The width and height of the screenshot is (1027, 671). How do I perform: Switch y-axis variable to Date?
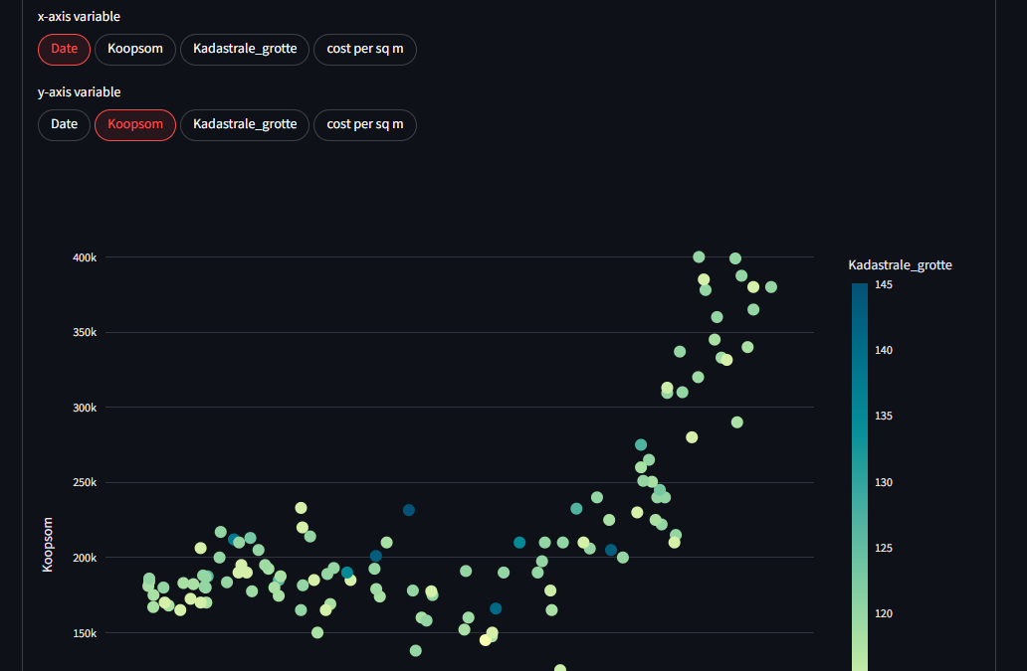[x=64, y=124]
